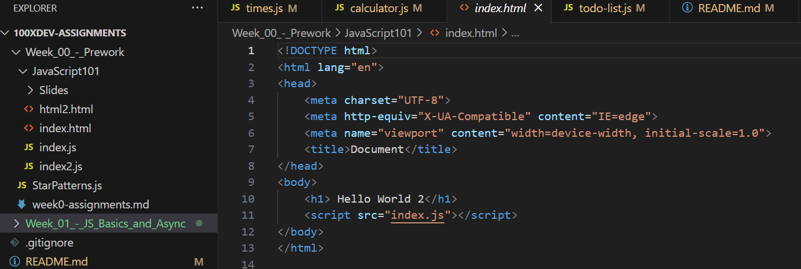
Task: Click the markdown arrow icon beside week0-assignments.md
Action: 21,204
